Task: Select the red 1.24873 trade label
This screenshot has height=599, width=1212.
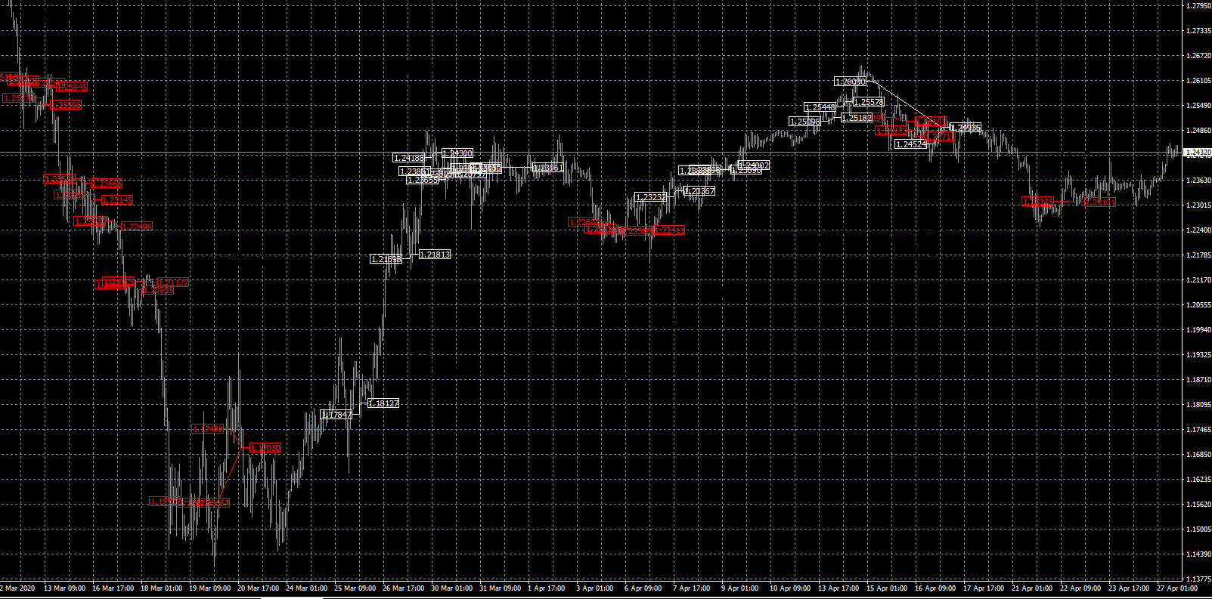Action: click(x=891, y=131)
